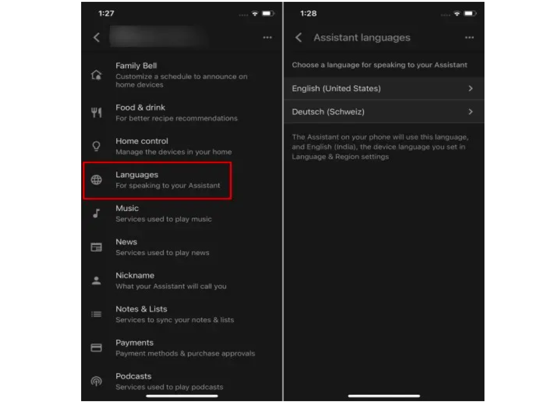The image size is (555, 403).
Task: Tap the Home control lightbulb icon
Action: tap(96, 146)
